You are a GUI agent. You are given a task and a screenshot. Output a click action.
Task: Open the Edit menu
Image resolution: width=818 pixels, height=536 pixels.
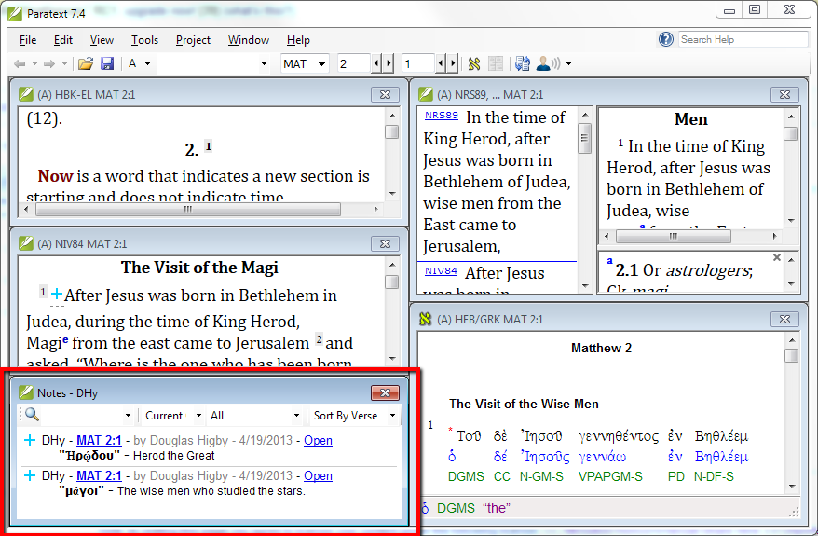tap(63, 40)
